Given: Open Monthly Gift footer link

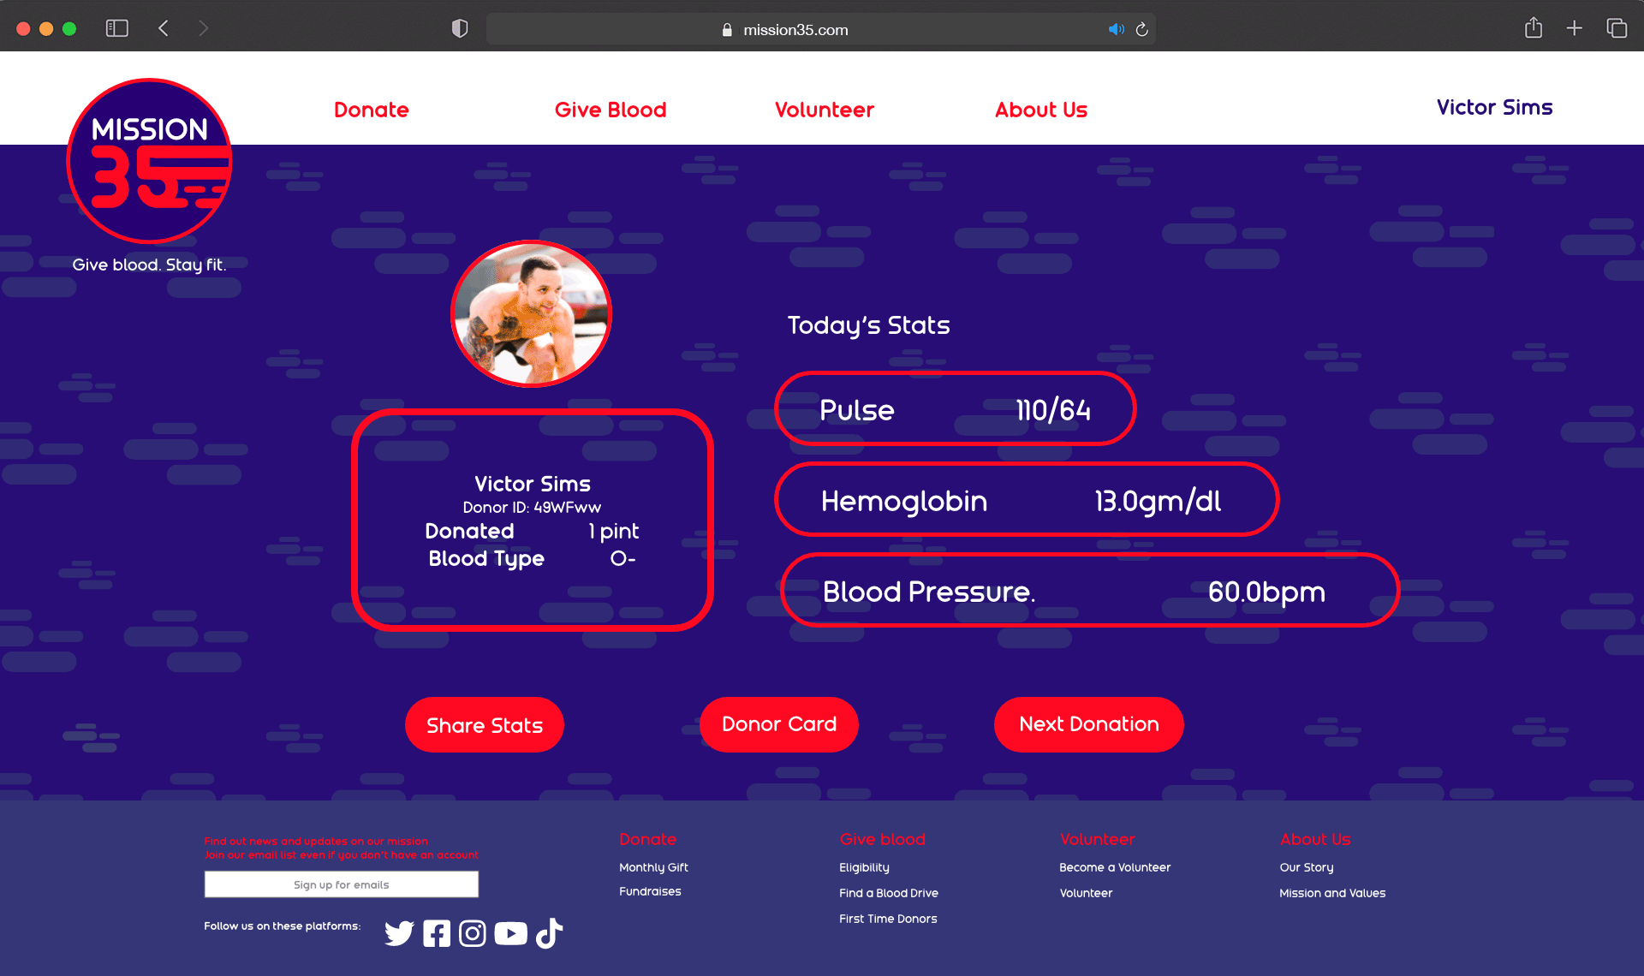Looking at the screenshot, I should click(x=654, y=867).
